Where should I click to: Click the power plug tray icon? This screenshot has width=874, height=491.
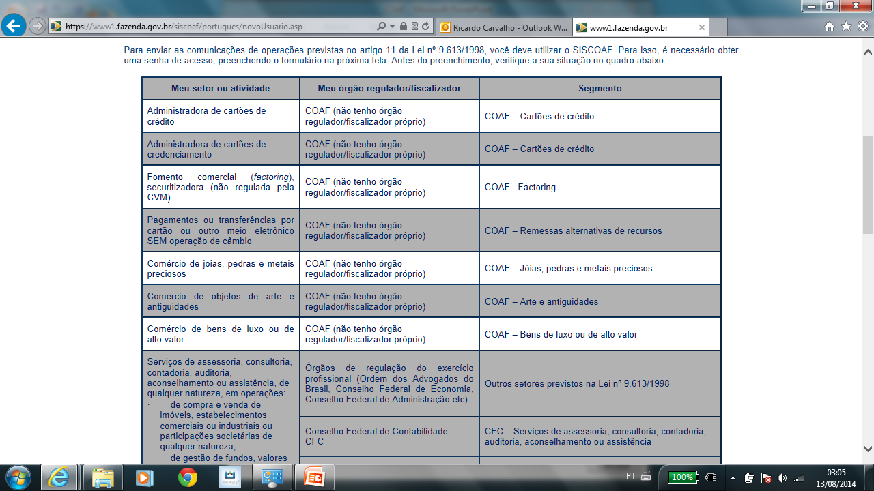tap(750, 477)
